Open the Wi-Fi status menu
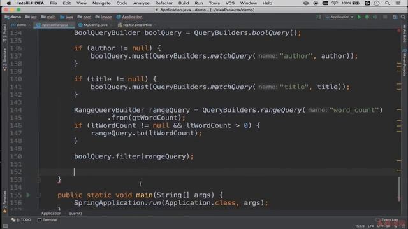This screenshot has height=229, width=408. tap(335, 3)
